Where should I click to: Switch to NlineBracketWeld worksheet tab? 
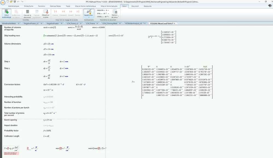pyautogui.click(x=9, y=24)
